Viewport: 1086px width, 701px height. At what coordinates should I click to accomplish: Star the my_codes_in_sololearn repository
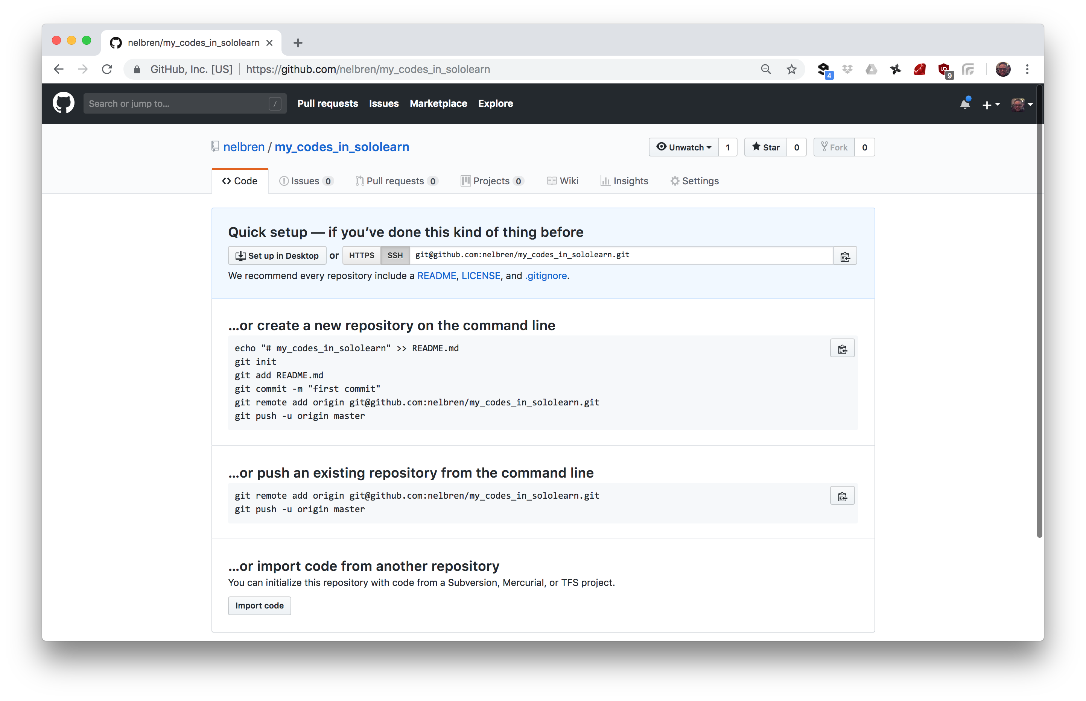766,147
